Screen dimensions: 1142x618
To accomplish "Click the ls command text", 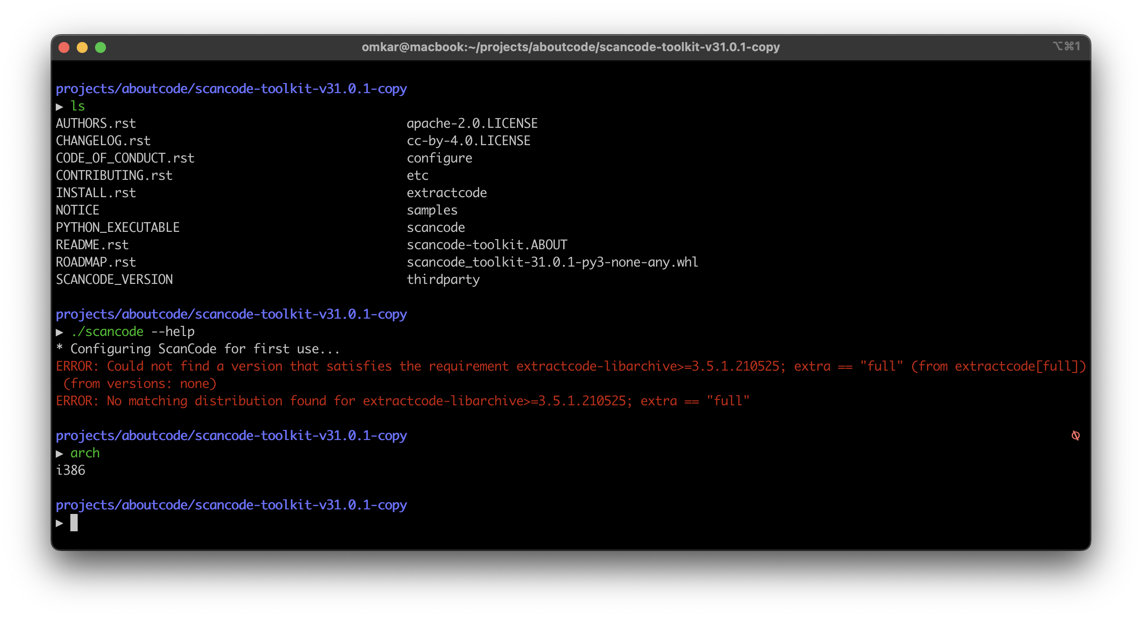I will pos(78,106).
